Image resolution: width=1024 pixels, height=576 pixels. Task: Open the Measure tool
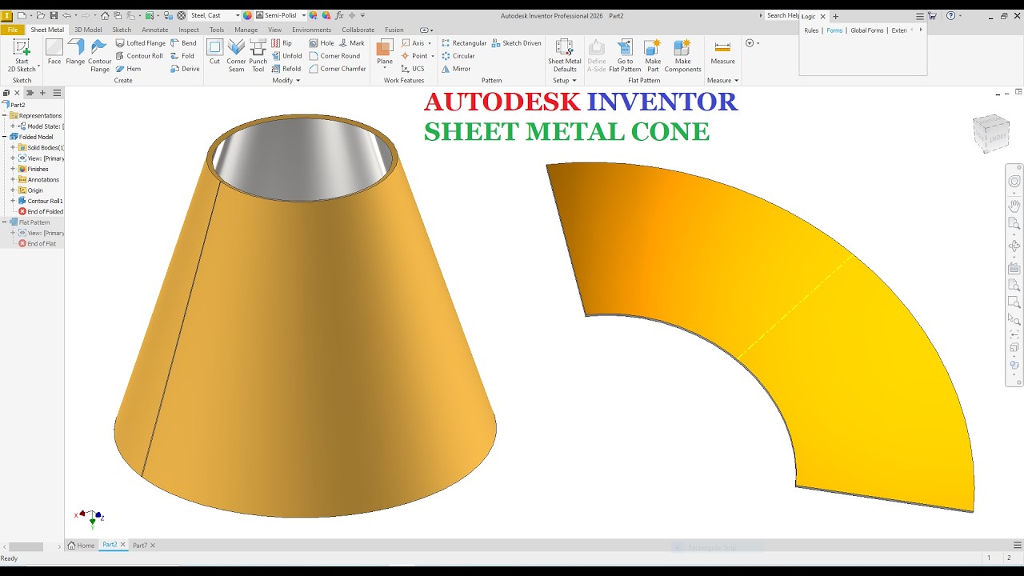[722, 52]
